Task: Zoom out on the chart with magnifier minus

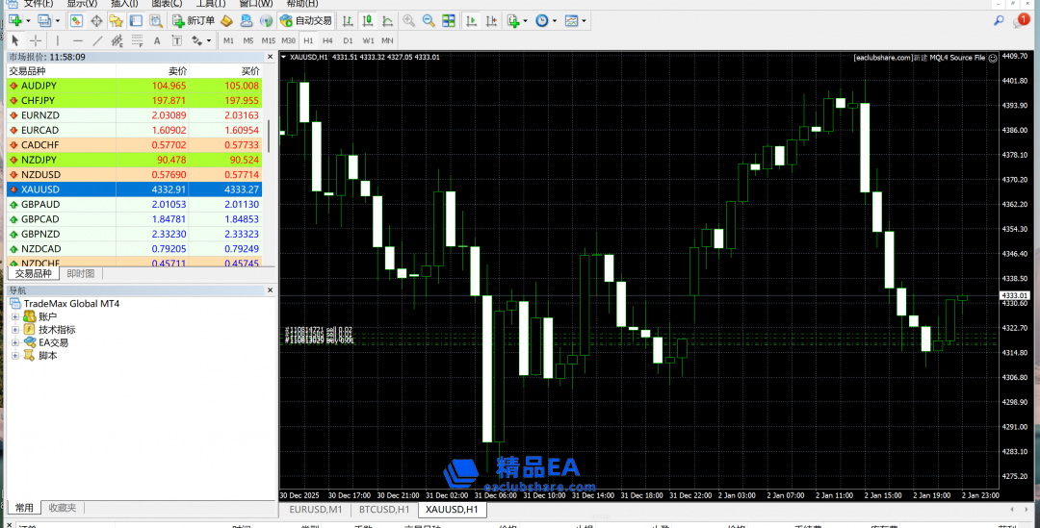Action: [x=429, y=20]
